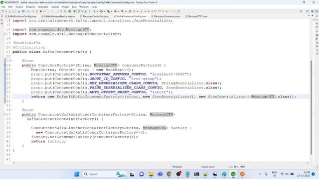Image resolution: width=319 pixels, height=179 pixels.
Task: Click the Writable status bar entry
Action: [x=177, y=167]
